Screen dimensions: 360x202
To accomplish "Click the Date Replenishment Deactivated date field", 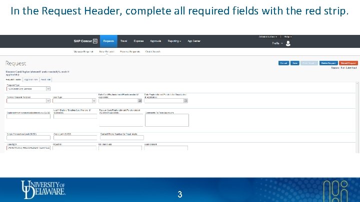I will pyautogui.click(x=164, y=101).
